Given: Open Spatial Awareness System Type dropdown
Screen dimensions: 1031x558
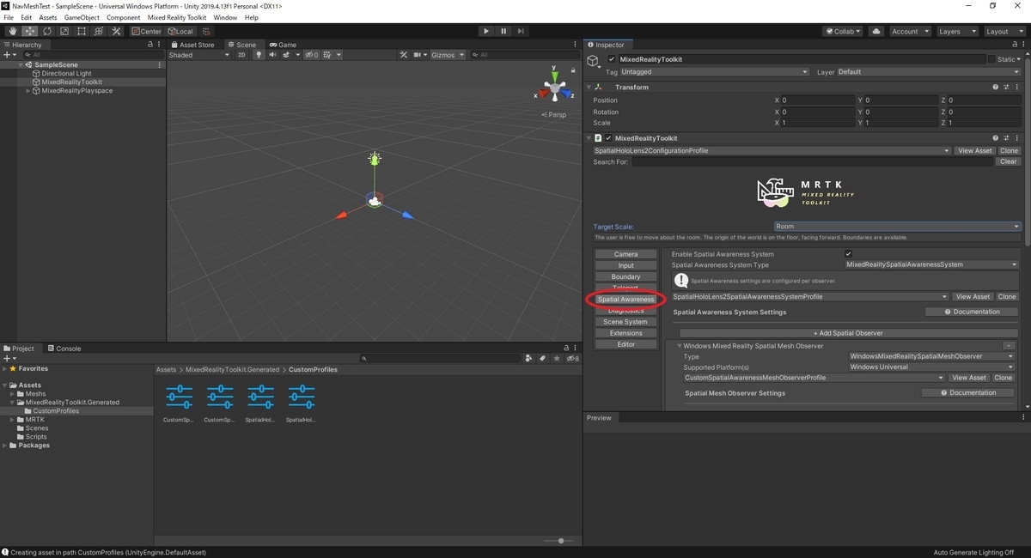Looking at the screenshot, I should coord(931,264).
